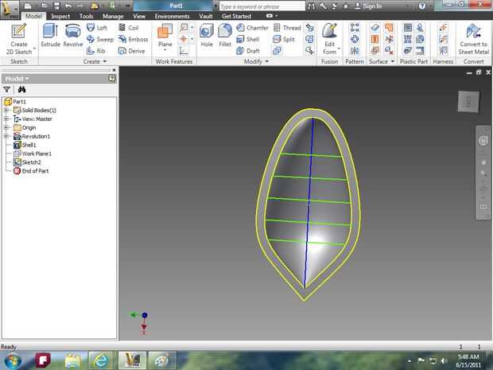Select the Coil tool
The image size is (493, 370).
[129, 28]
